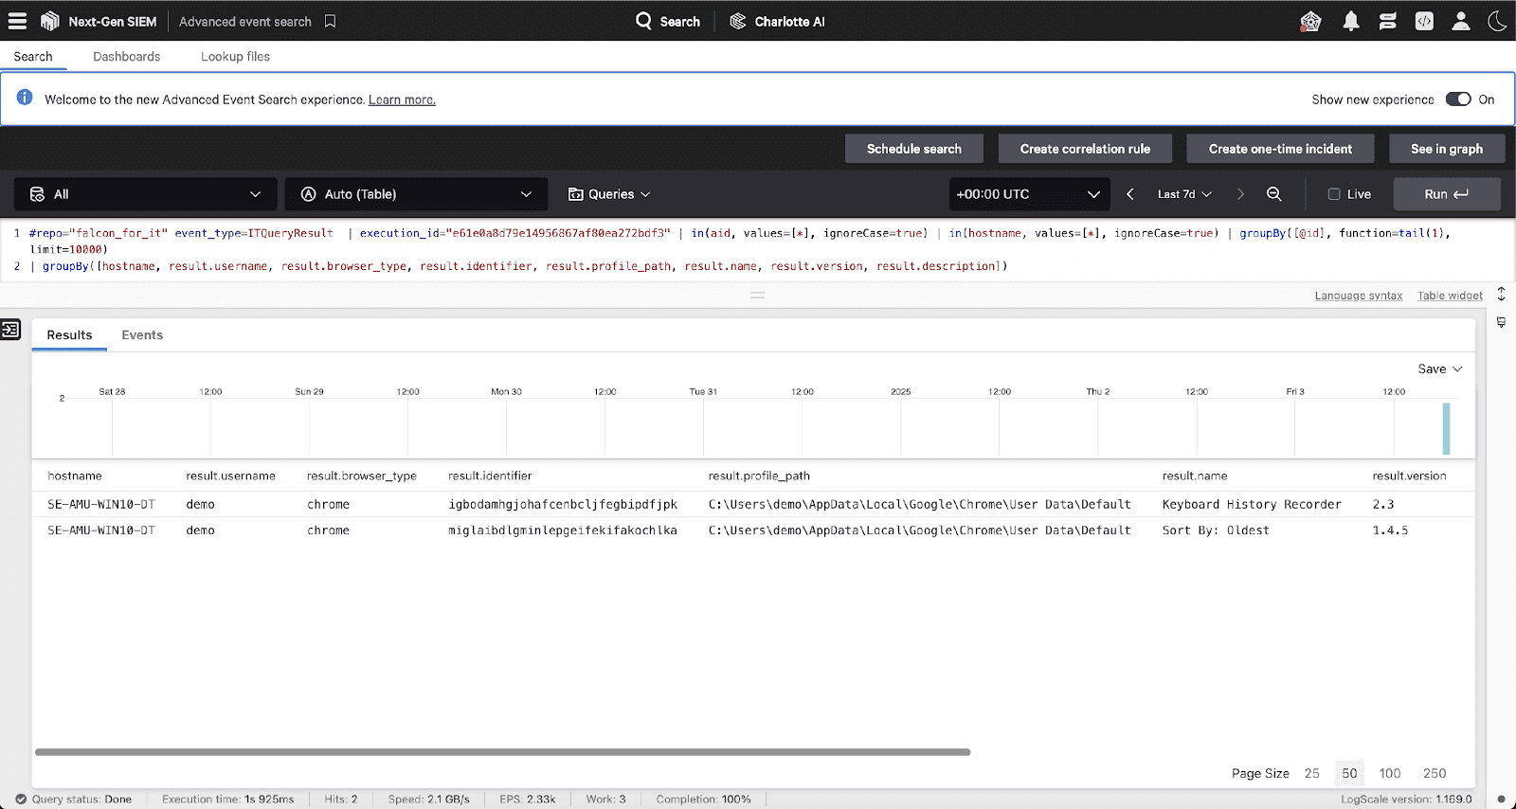Switch to the Events tab
Viewport: 1516px width, 809px height.
pyautogui.click(x=142, y=335)
